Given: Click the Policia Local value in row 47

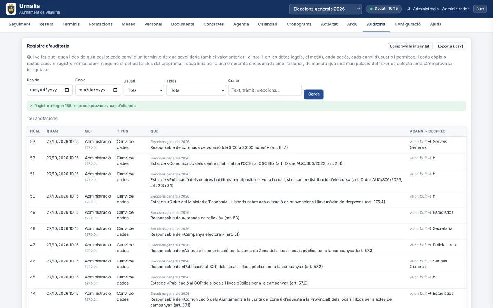Looking at the screenshot, I should click(445, 245).
